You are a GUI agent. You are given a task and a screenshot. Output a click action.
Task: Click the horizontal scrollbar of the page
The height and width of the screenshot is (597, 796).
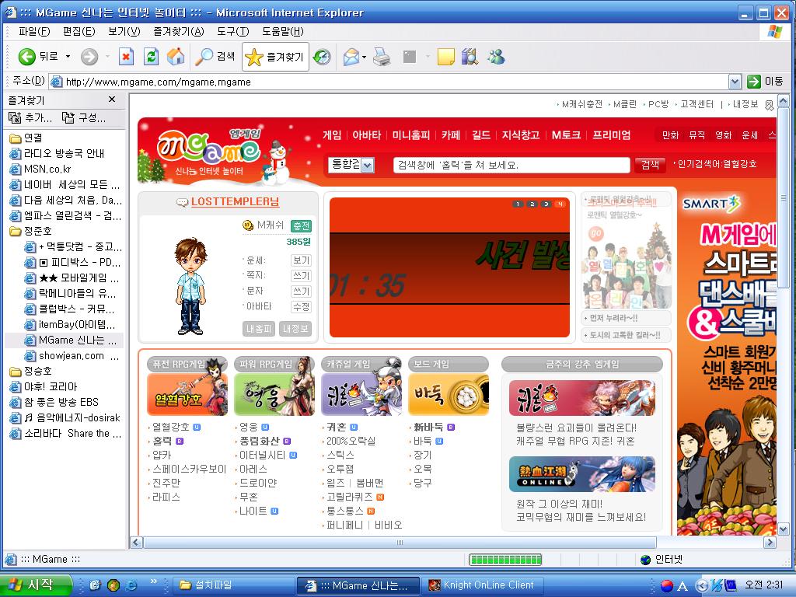[x=400, y=542]
